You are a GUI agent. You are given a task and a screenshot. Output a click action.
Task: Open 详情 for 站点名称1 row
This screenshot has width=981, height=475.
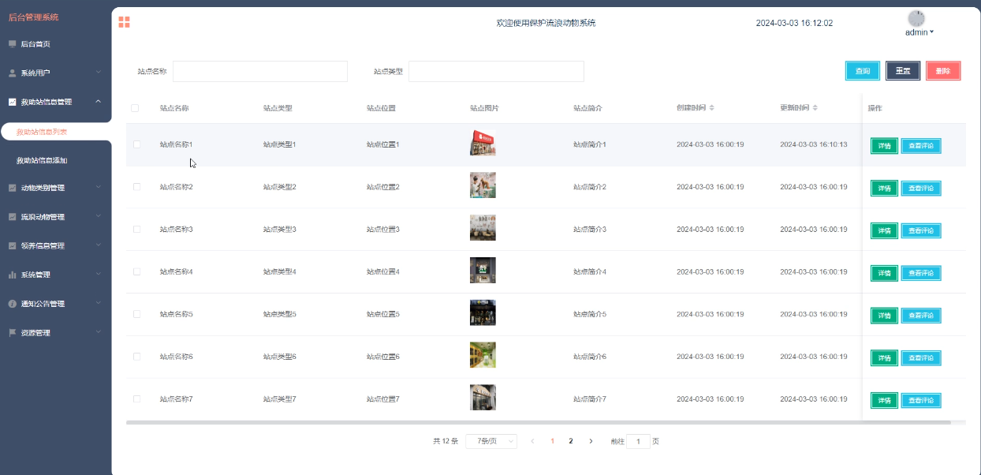(884, 146)
